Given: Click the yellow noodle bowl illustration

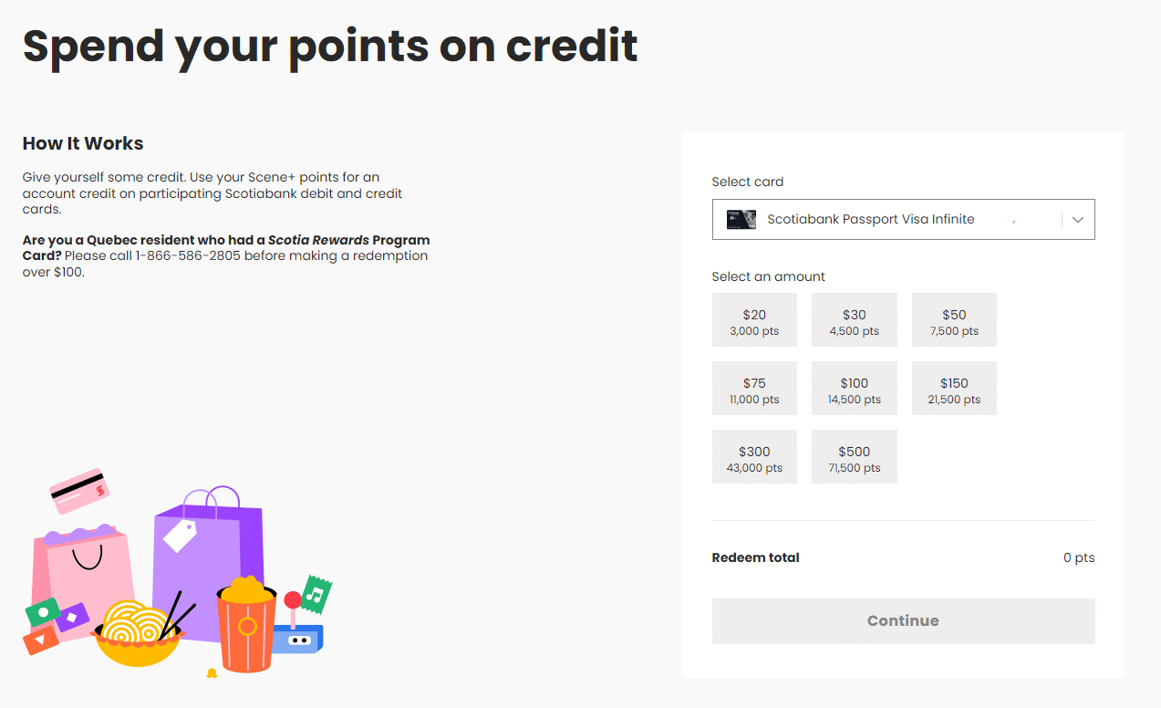Looking at the screenshot, I should pos(135,634).
